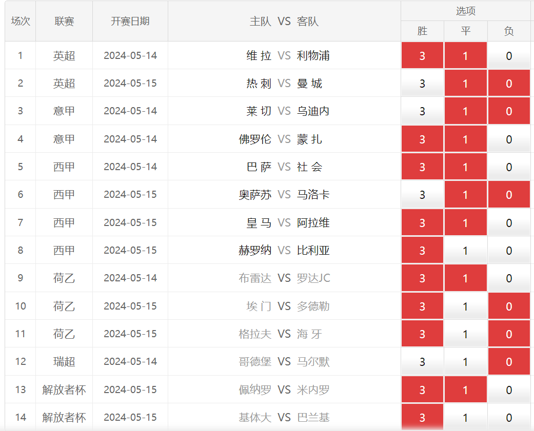
Task: Select 负 (0) for 赫罗纳 VS 比利亚
Action: 509,251
